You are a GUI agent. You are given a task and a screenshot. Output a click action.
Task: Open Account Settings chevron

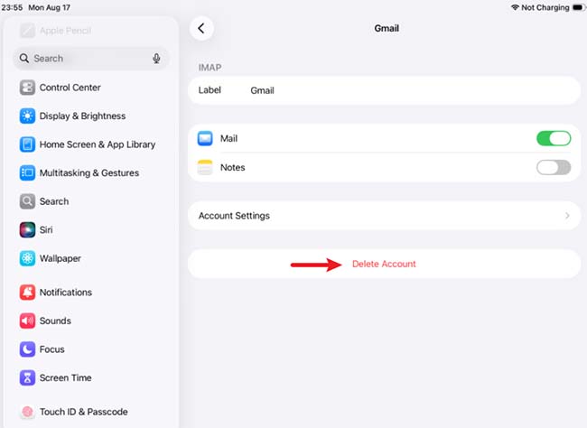[567, 216]
